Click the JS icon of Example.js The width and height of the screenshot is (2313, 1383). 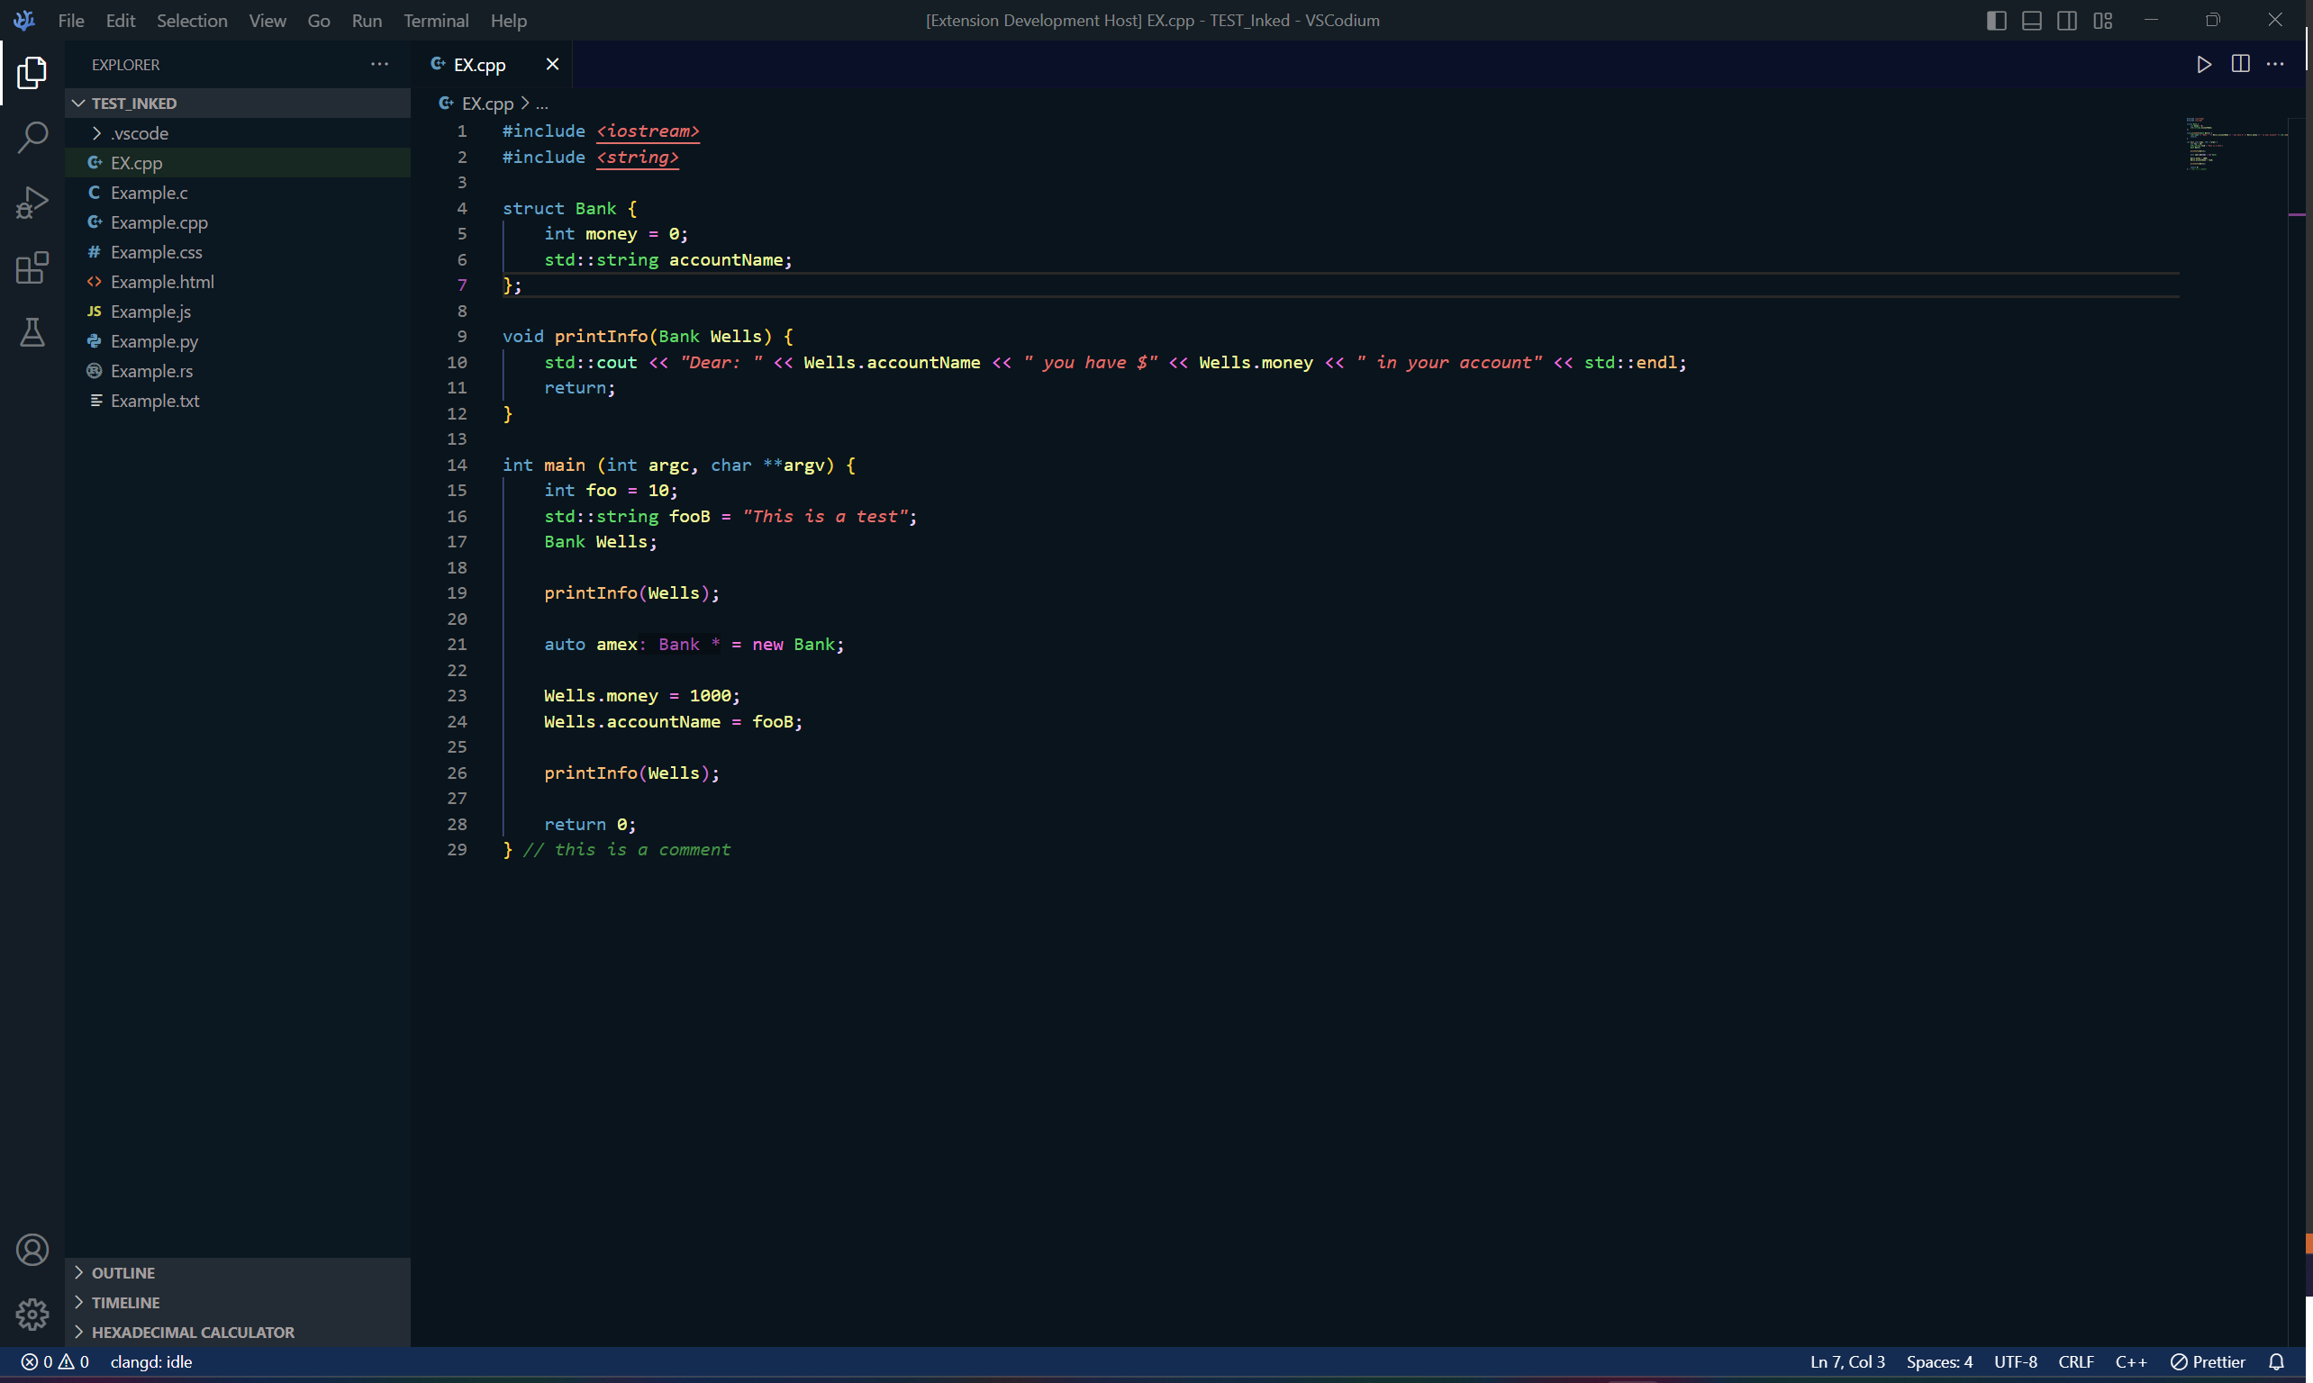pos(95,312)
